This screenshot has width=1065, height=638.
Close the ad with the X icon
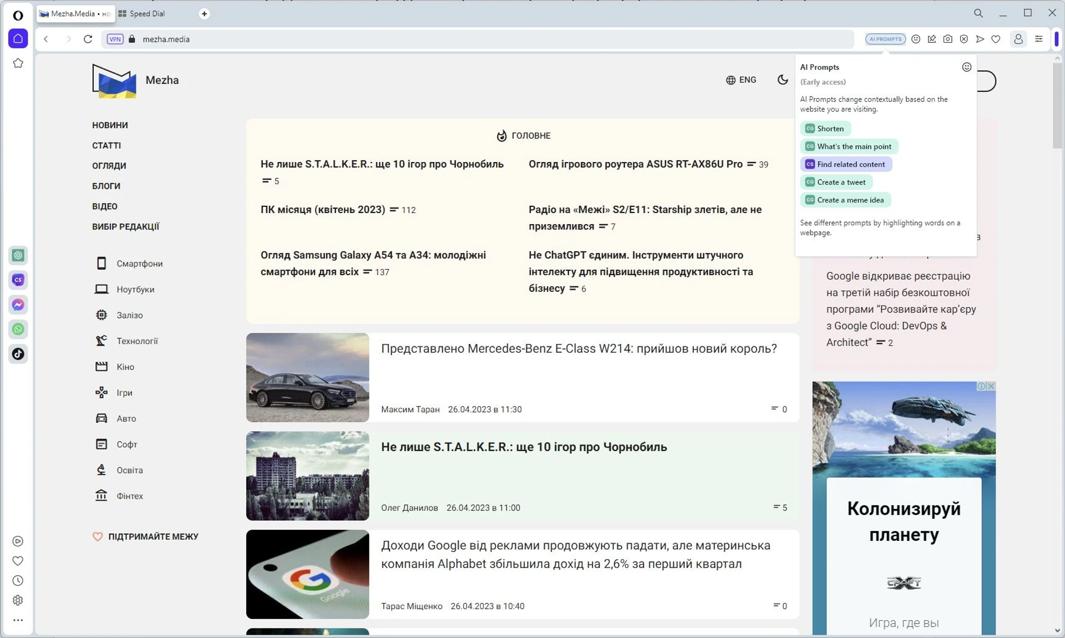coord(991,386)
